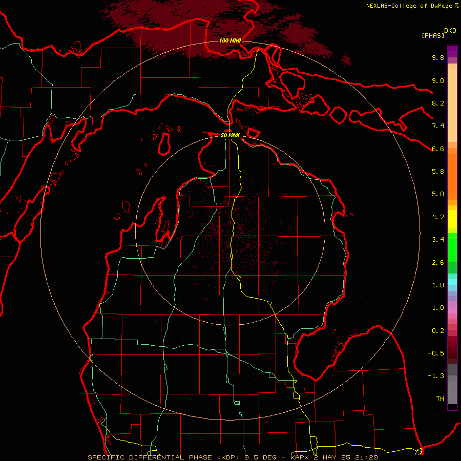Click the TH threshold label on scale

pos(440,399)
